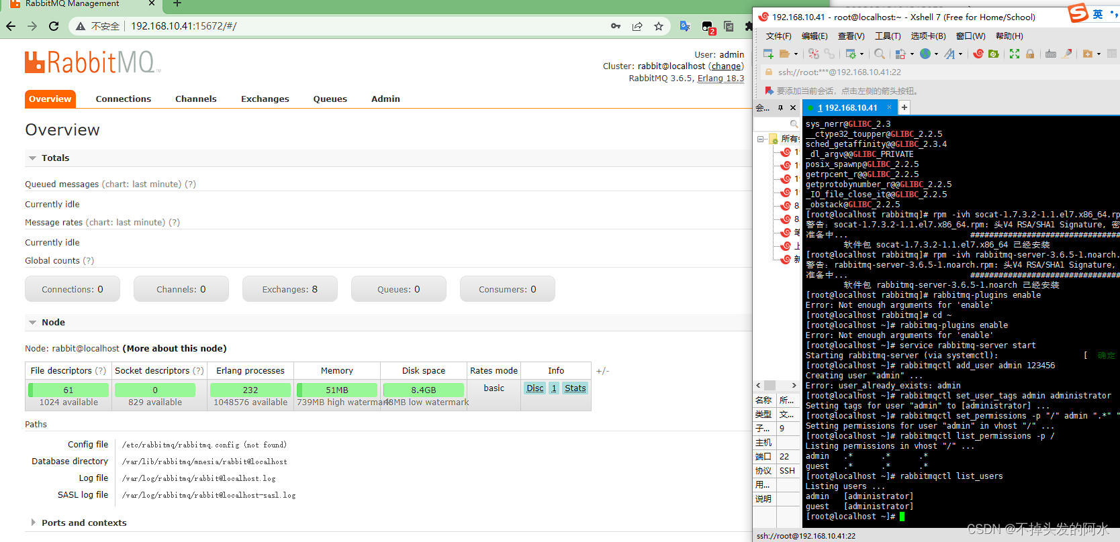
Task: Open session Properties gear icon in Xshell
Action: [x=851, y=54]
